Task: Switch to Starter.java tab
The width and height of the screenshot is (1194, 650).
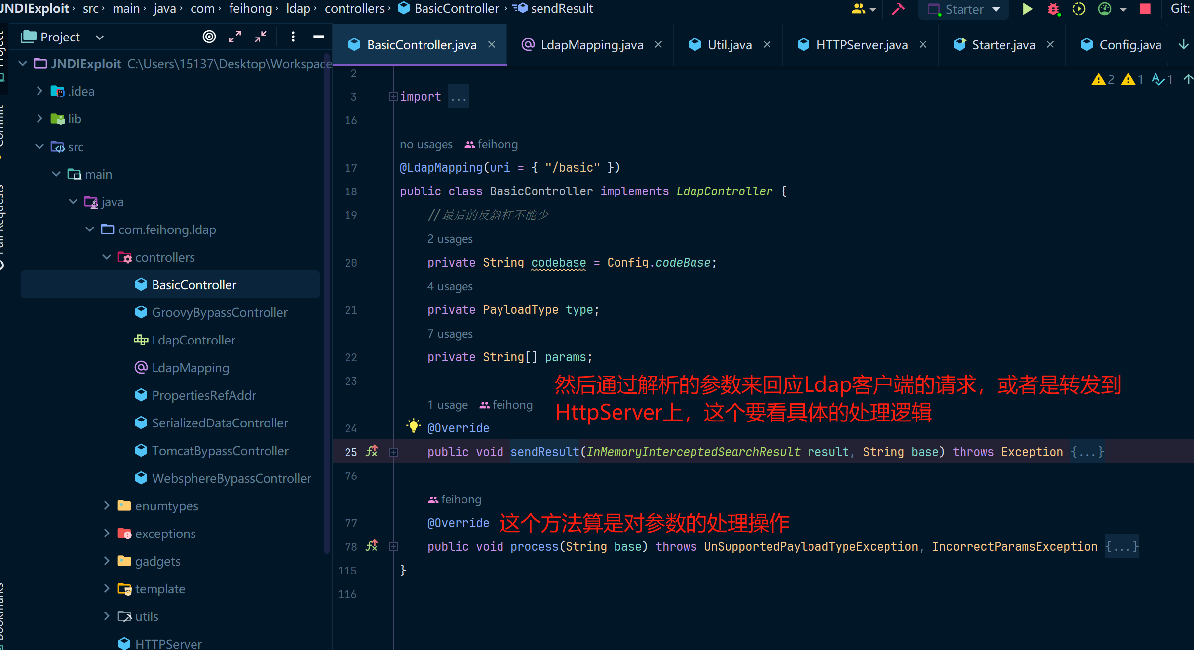Action: [1002, 45]
